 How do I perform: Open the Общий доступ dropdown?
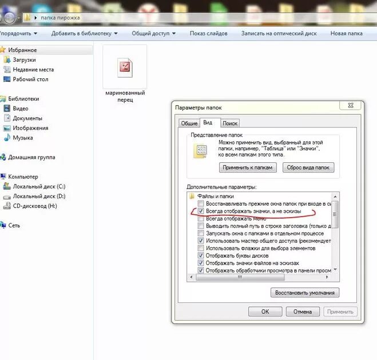tap(154, 33)
